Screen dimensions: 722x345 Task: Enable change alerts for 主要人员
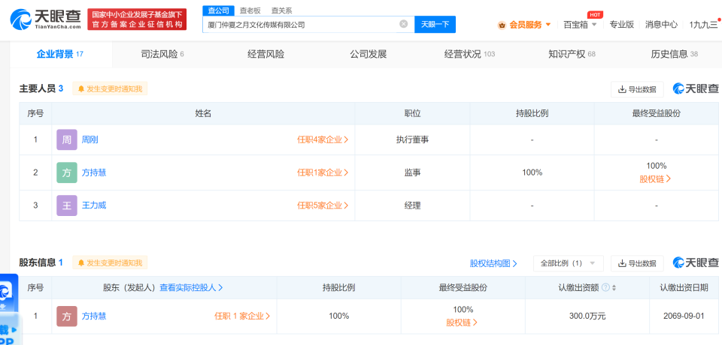(x=111, y=89)
